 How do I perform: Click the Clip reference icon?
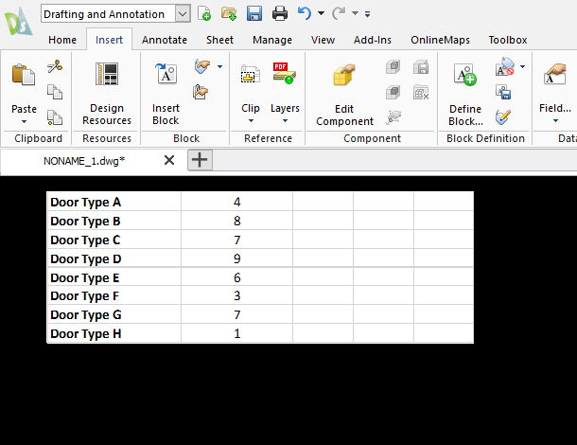pos(251,75)
